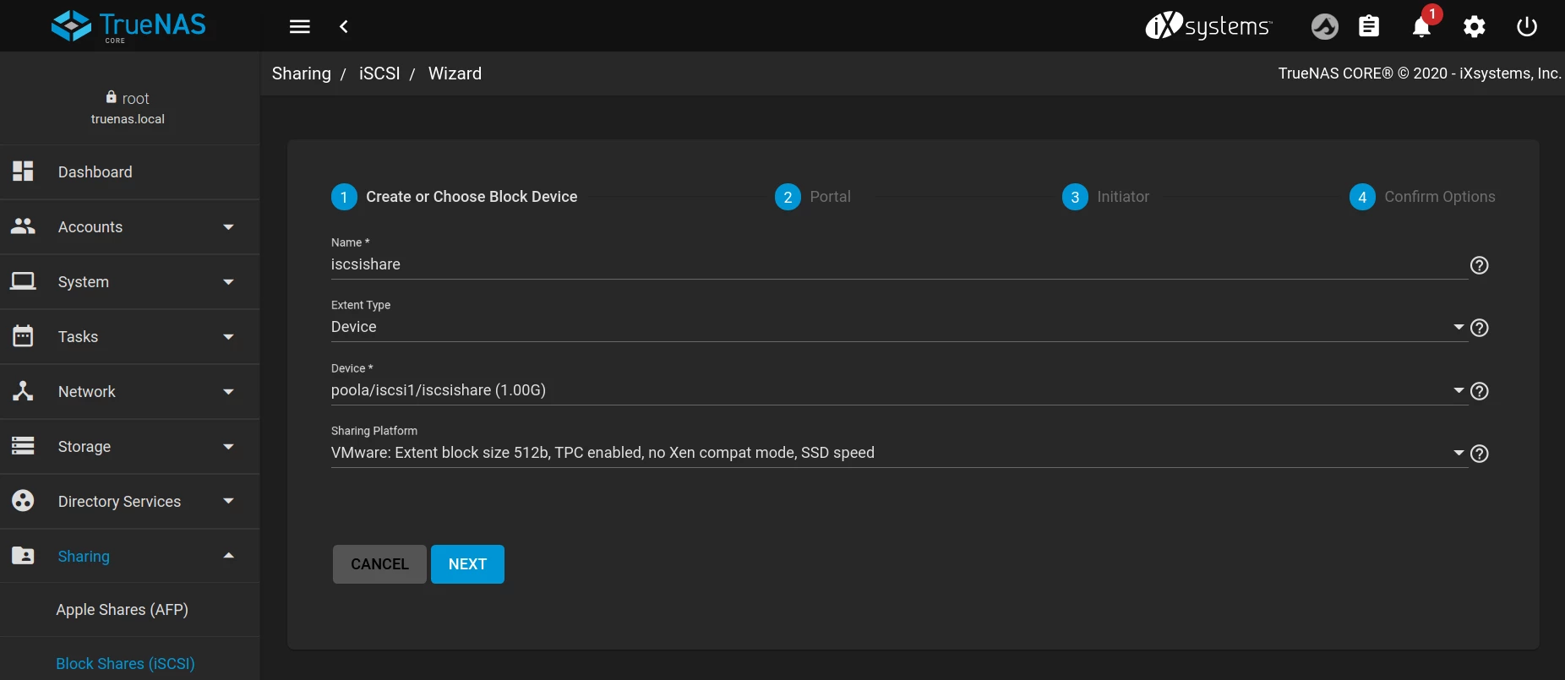Screen dimensions: 1565x680
Task: Click the power button icon
Action: point(1526,27)
